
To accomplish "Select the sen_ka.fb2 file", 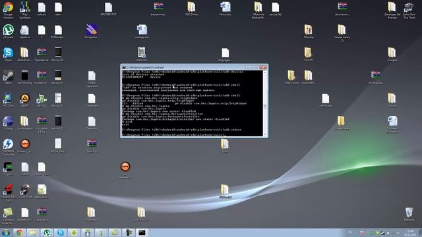I will (275, 9).
